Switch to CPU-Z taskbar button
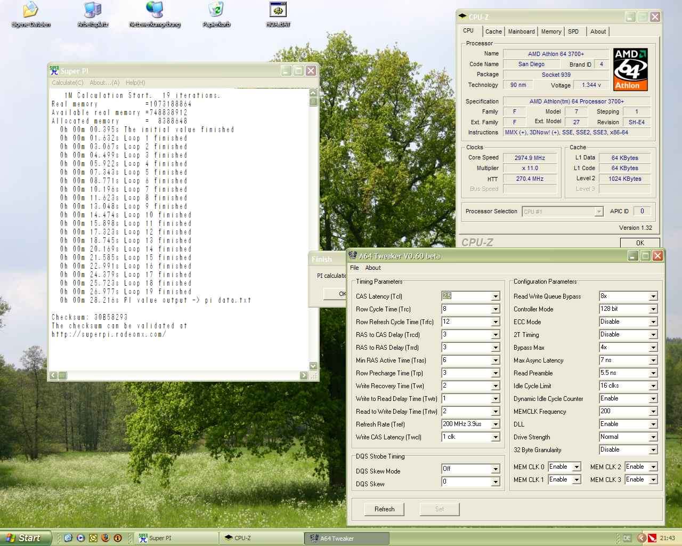Viewport: 682px width, 546px height. pos(261,538)
